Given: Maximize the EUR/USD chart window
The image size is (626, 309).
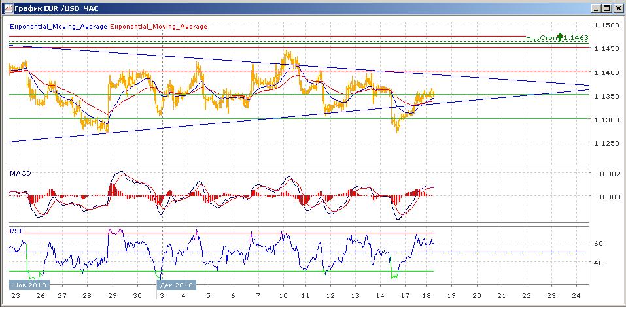Looking at the screenshot, I should pyautogui.click(x=606, y=8).
